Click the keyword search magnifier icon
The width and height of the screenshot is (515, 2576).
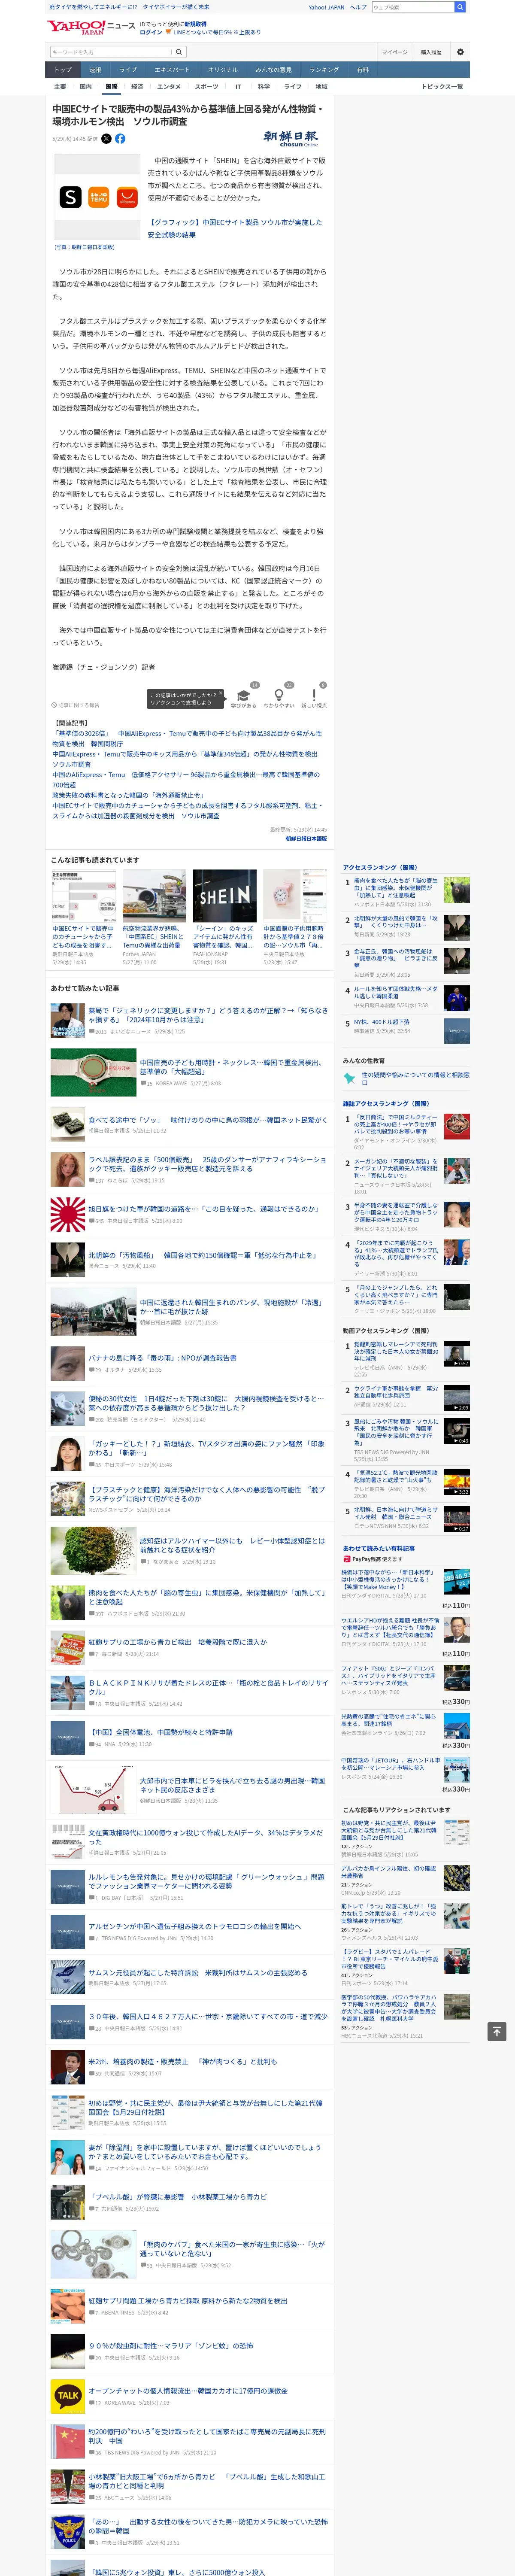pos(179,52)
